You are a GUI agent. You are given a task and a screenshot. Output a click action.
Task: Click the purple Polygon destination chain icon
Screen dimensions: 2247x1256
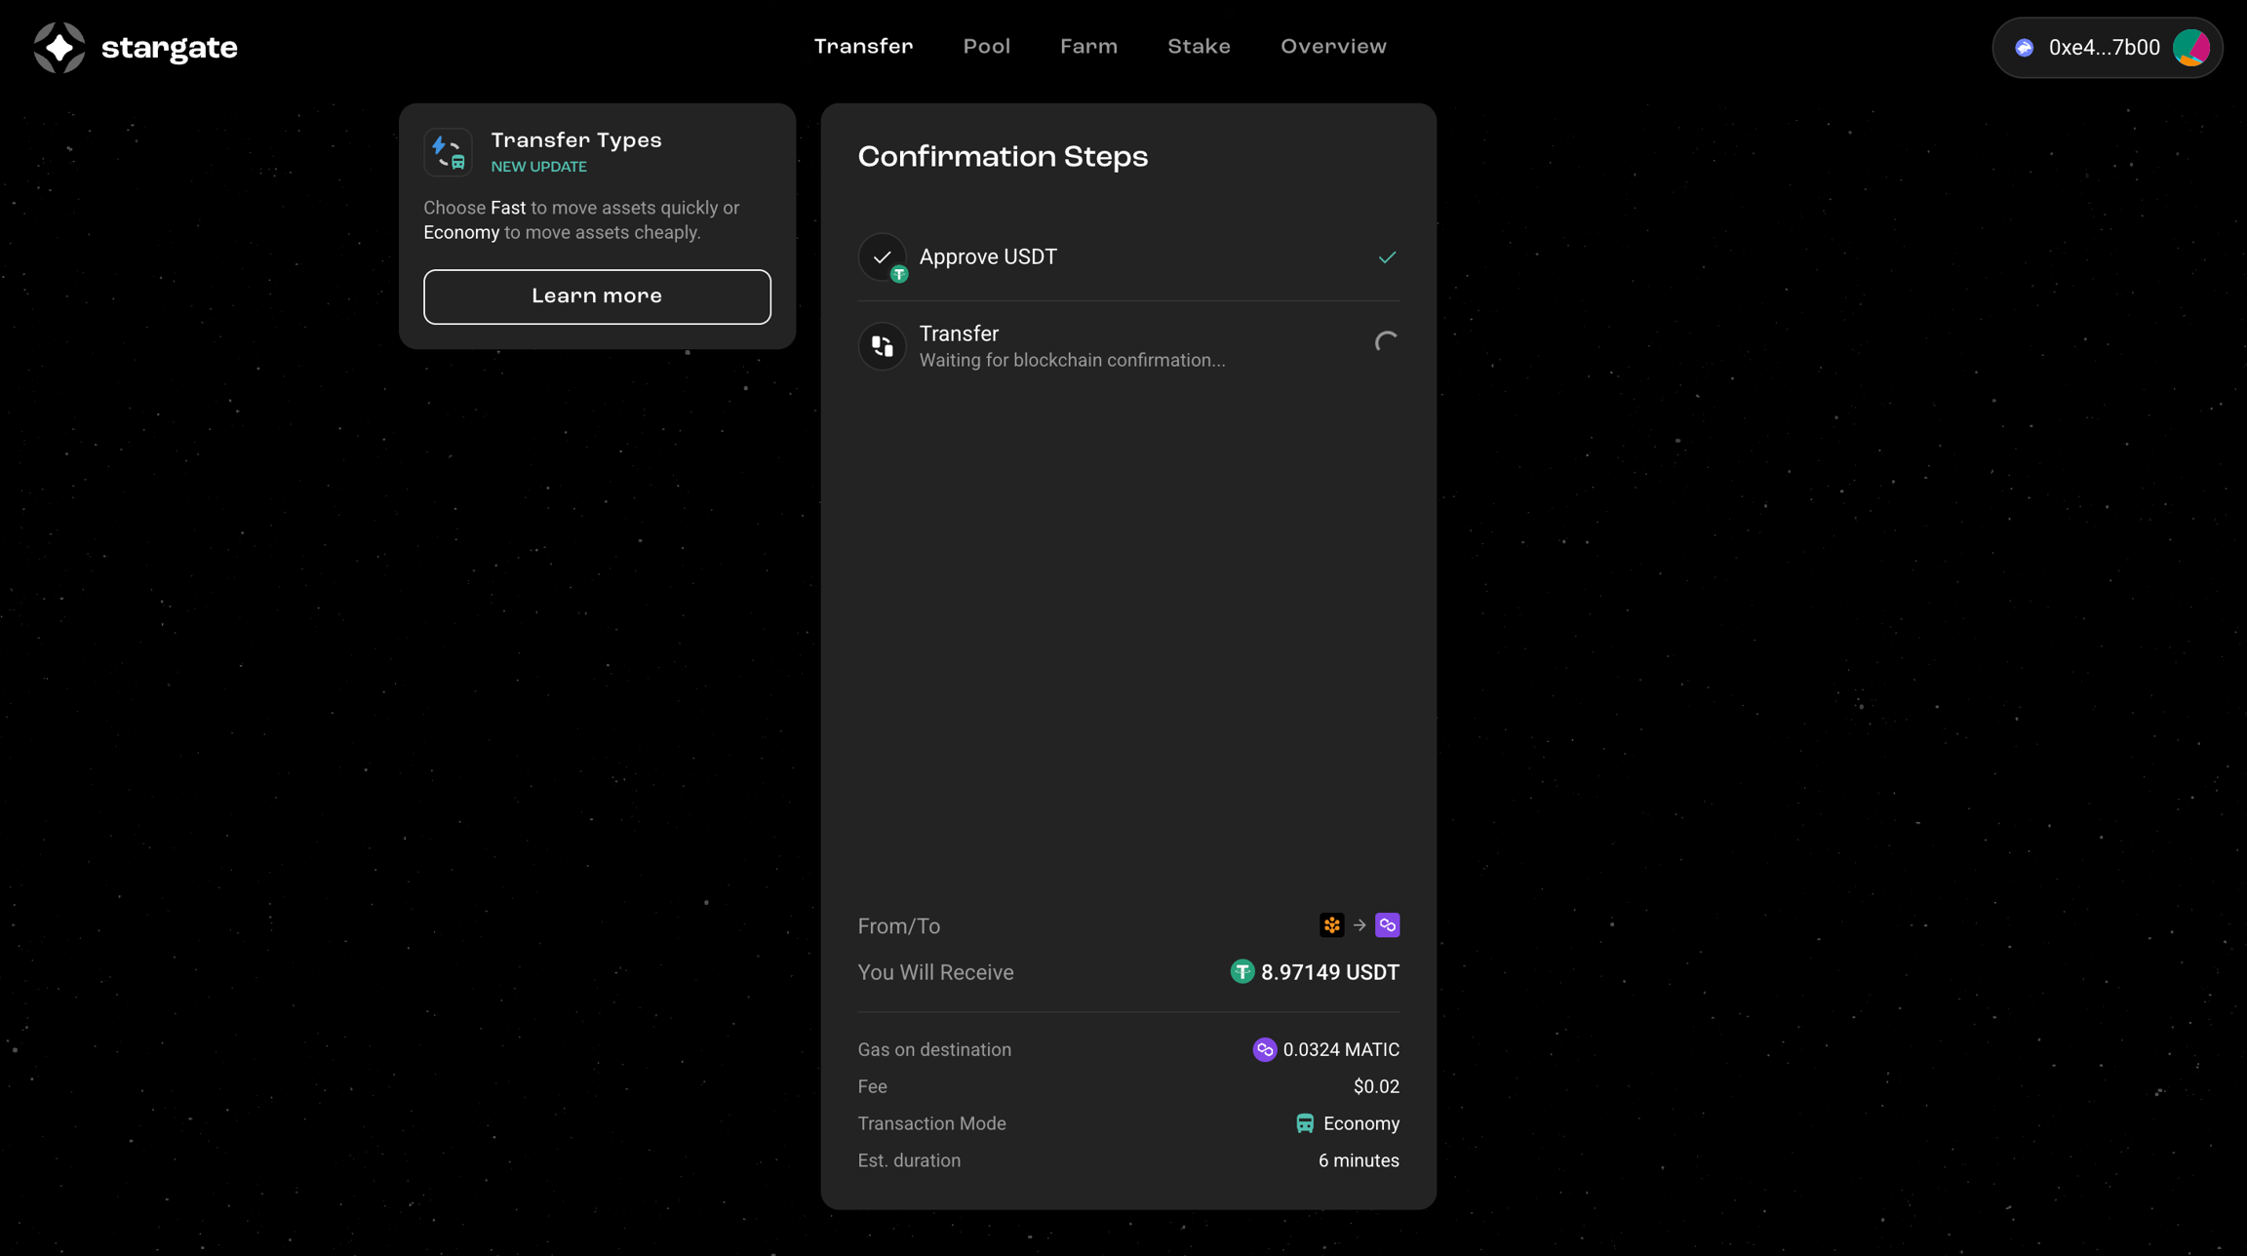point(1387,924)
